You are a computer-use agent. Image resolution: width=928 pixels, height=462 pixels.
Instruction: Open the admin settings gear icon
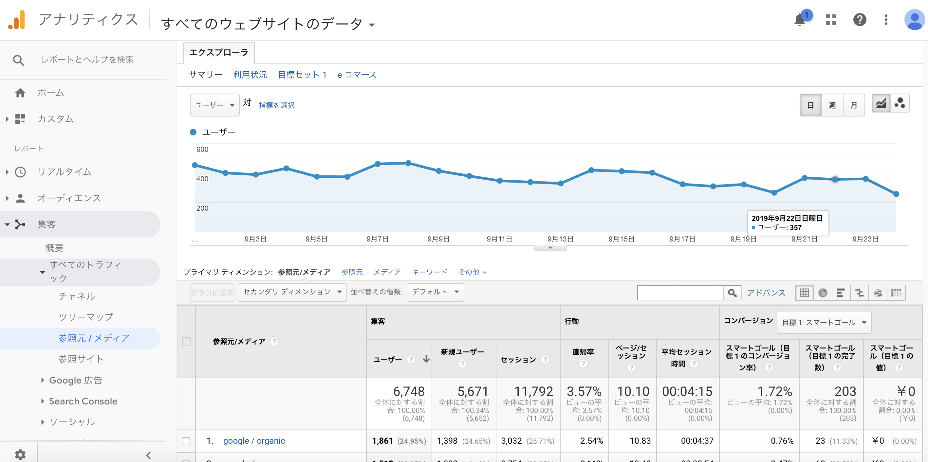click(x=20, y=454)
